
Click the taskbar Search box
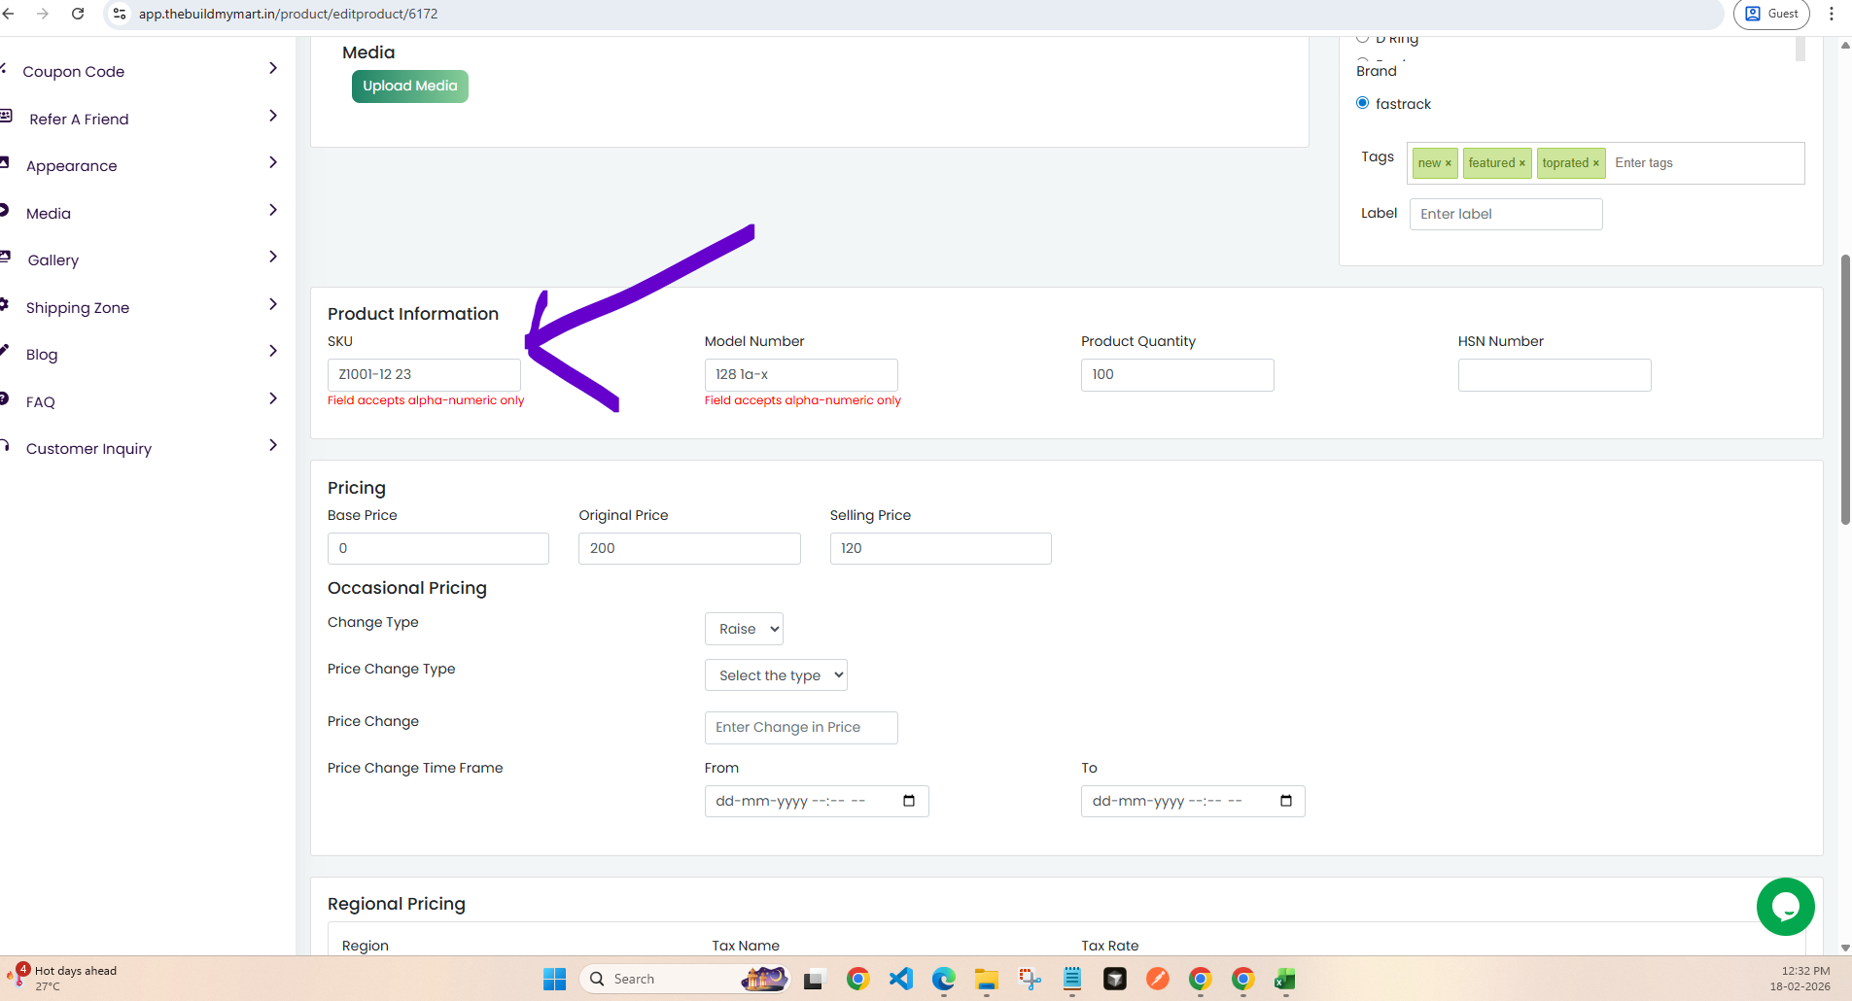point(684,979)
